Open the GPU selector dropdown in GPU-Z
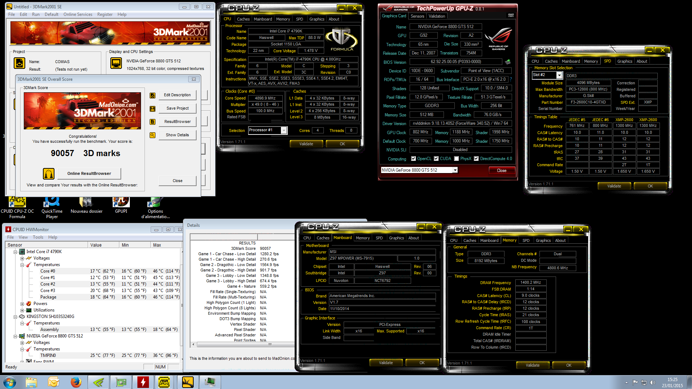This screenshot has height=389, width=692. click(455, 170)
